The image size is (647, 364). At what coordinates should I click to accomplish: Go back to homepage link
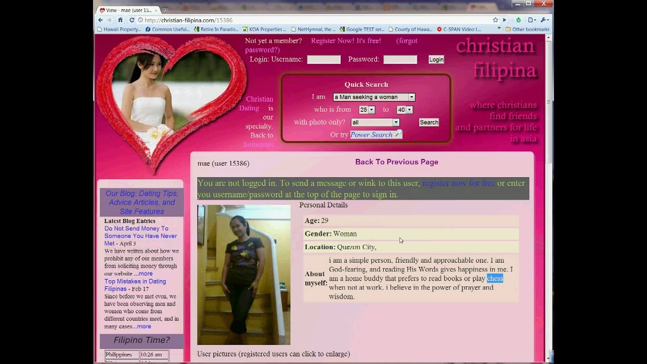pyautogui.click(x=258, y=144)
